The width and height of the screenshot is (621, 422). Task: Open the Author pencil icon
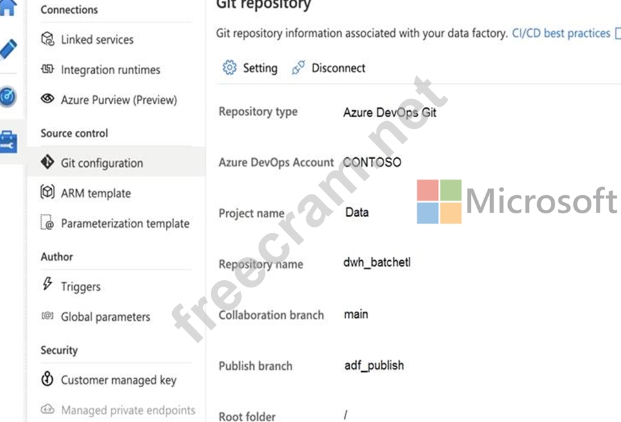[x=8, y=49]
